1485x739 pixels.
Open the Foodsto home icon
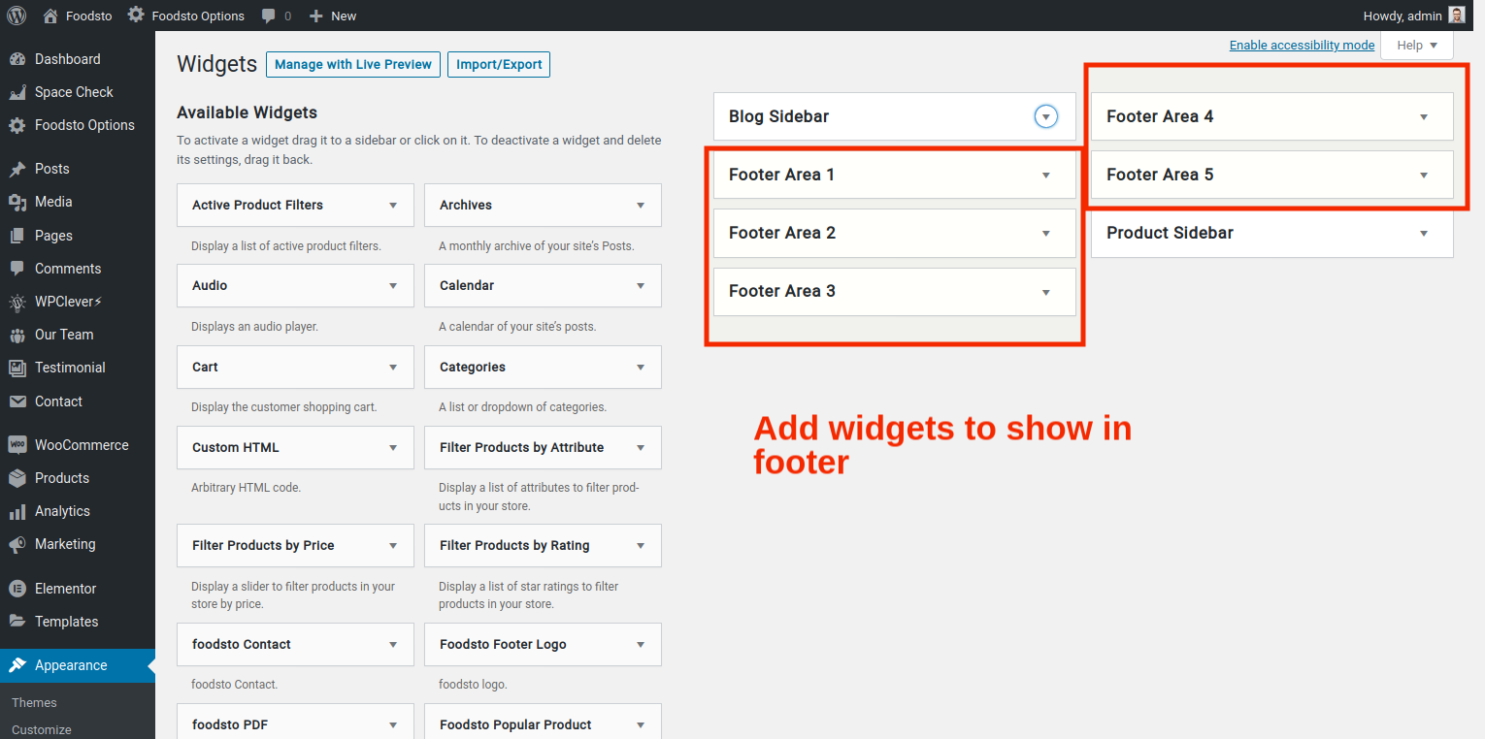coord(51,16)
